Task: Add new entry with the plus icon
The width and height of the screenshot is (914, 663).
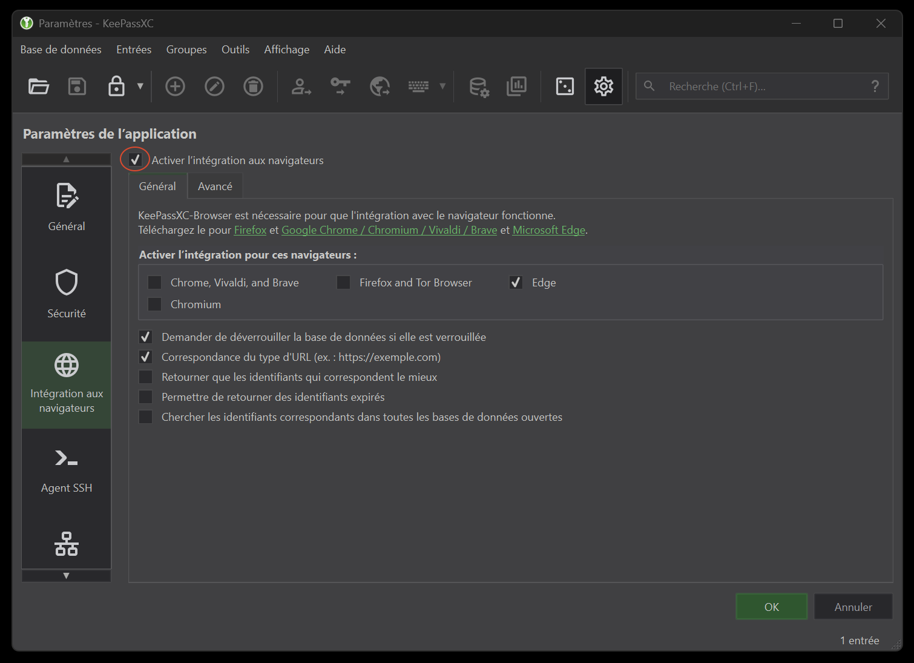Action: coord(175,87)
